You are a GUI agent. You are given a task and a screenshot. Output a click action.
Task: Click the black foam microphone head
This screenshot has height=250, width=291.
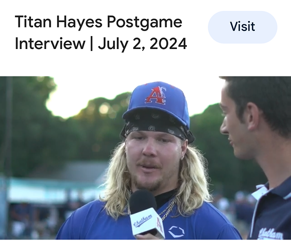(x=143, y=202)
